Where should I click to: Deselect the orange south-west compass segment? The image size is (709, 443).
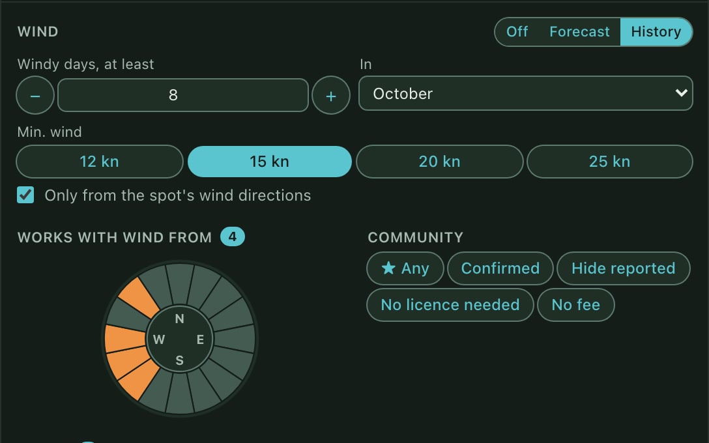(139, 380)
